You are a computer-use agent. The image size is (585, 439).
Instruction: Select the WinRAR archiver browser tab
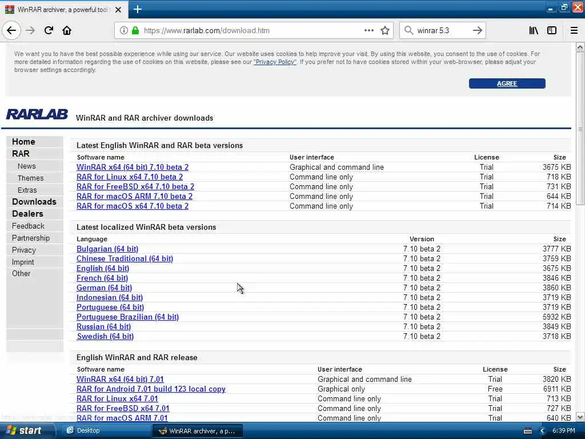64,10
